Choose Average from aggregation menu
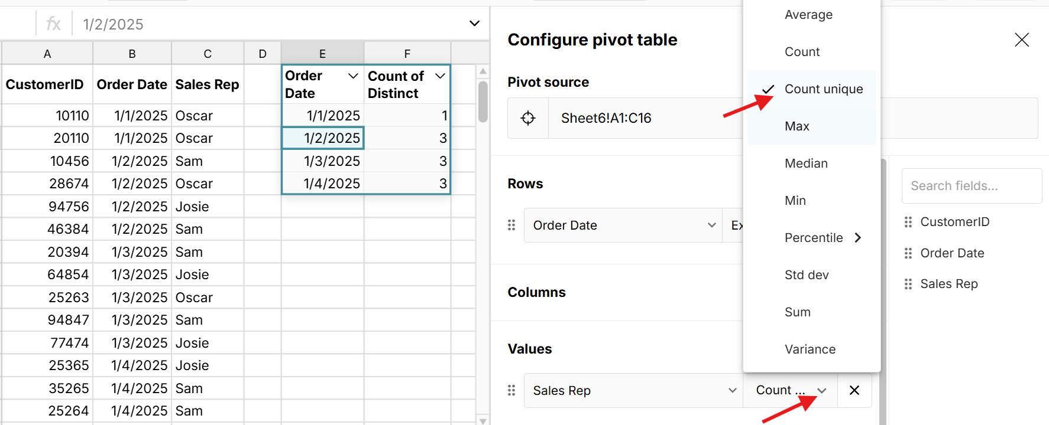 click(x=808, y=15)
